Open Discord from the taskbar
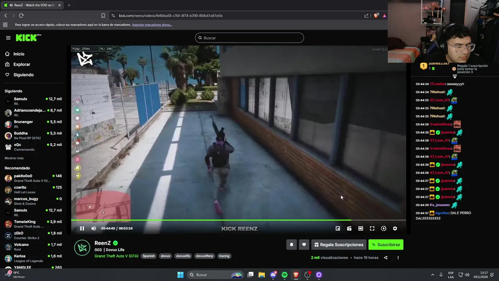Screen dimensions: 499x281 pyautogui.click(x=273, y=275)
